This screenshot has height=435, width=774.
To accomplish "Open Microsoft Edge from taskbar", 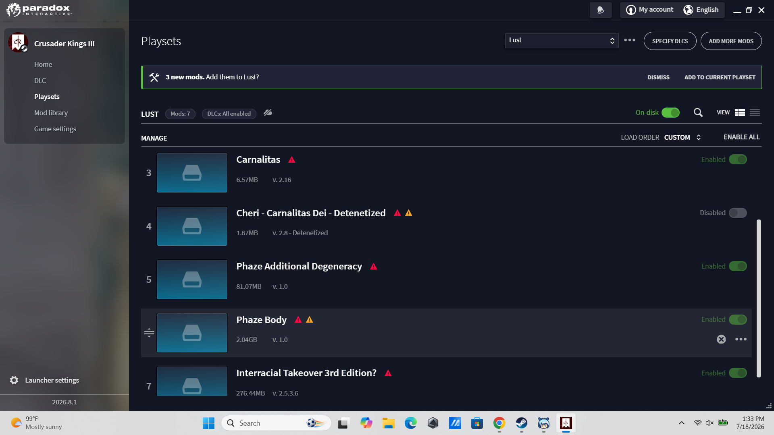I will tap(411, 423).
